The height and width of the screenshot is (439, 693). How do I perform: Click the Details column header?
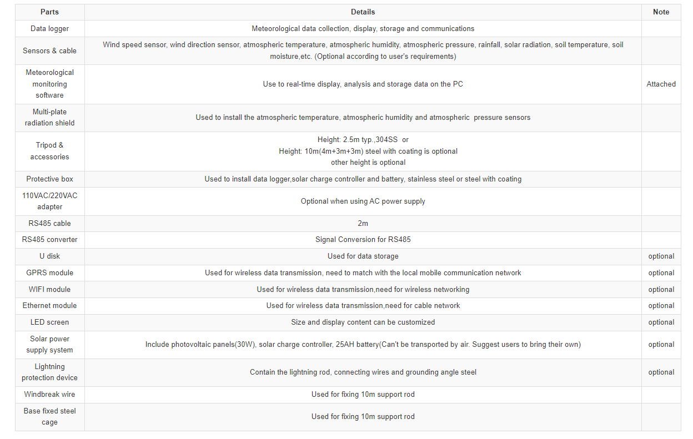pos(363,12)
